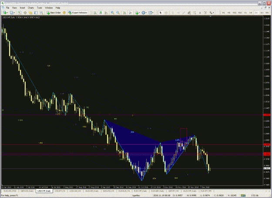Expand the Profiles dropdown arrow
272x198 pixels.
pyautogui.click(x=14, y=13)
